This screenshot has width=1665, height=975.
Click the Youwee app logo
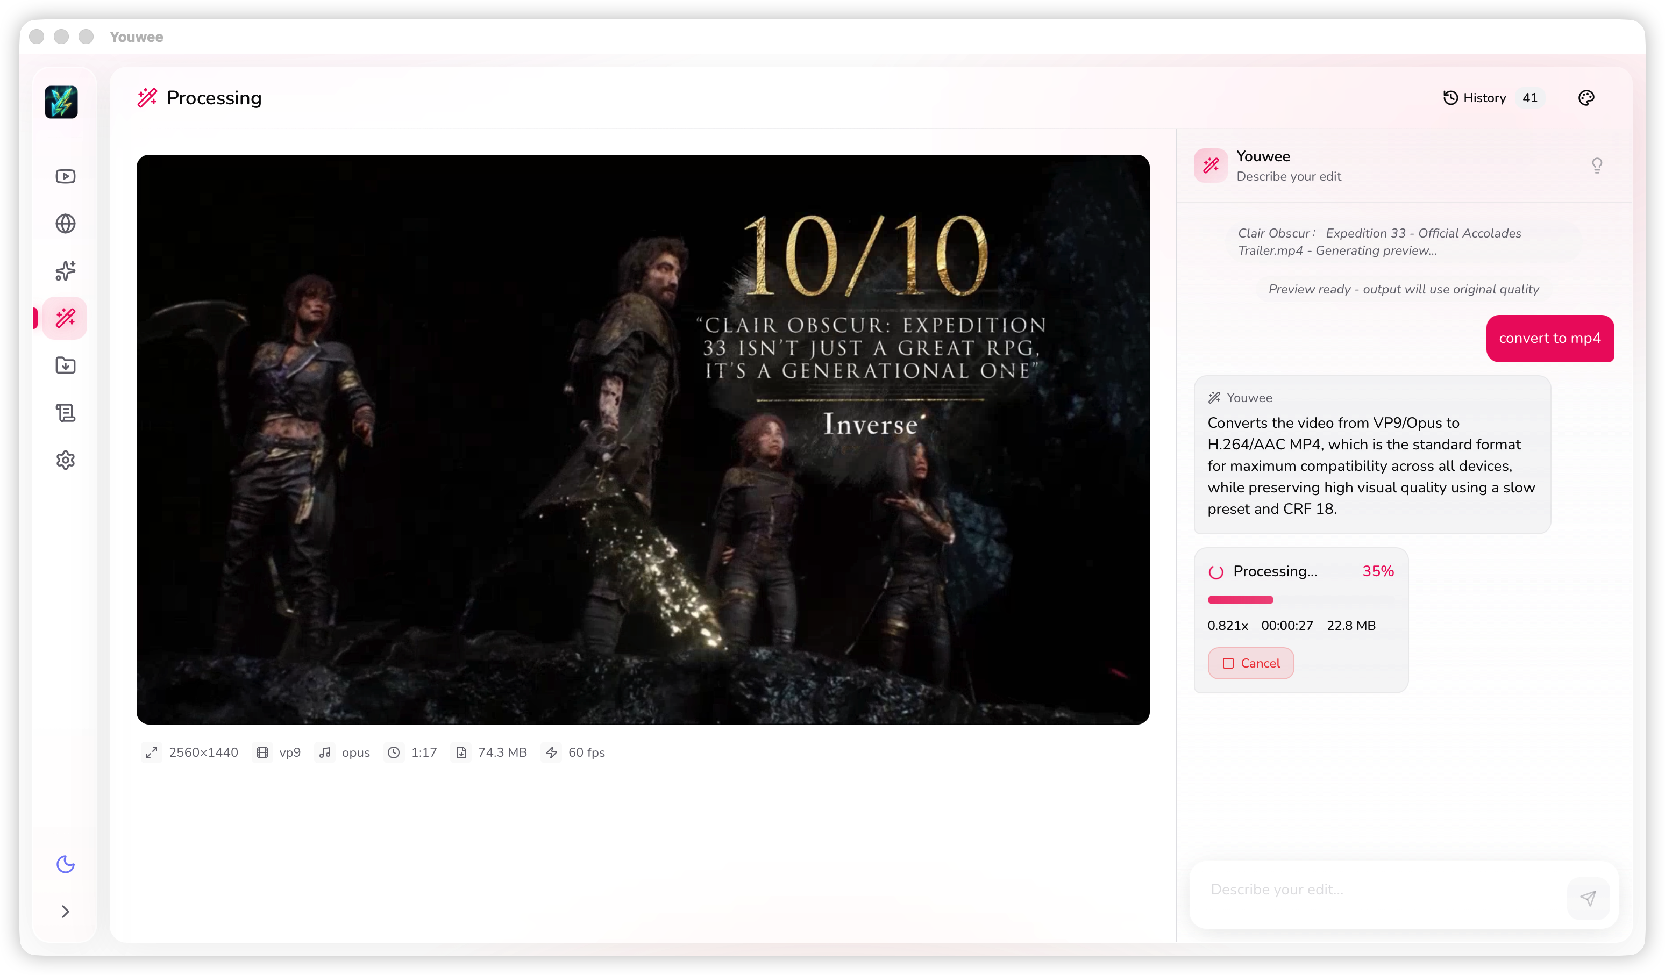(61, 102)
